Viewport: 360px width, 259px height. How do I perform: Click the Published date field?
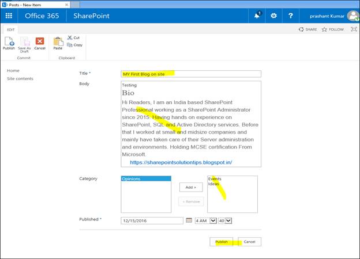pos(152,220)
